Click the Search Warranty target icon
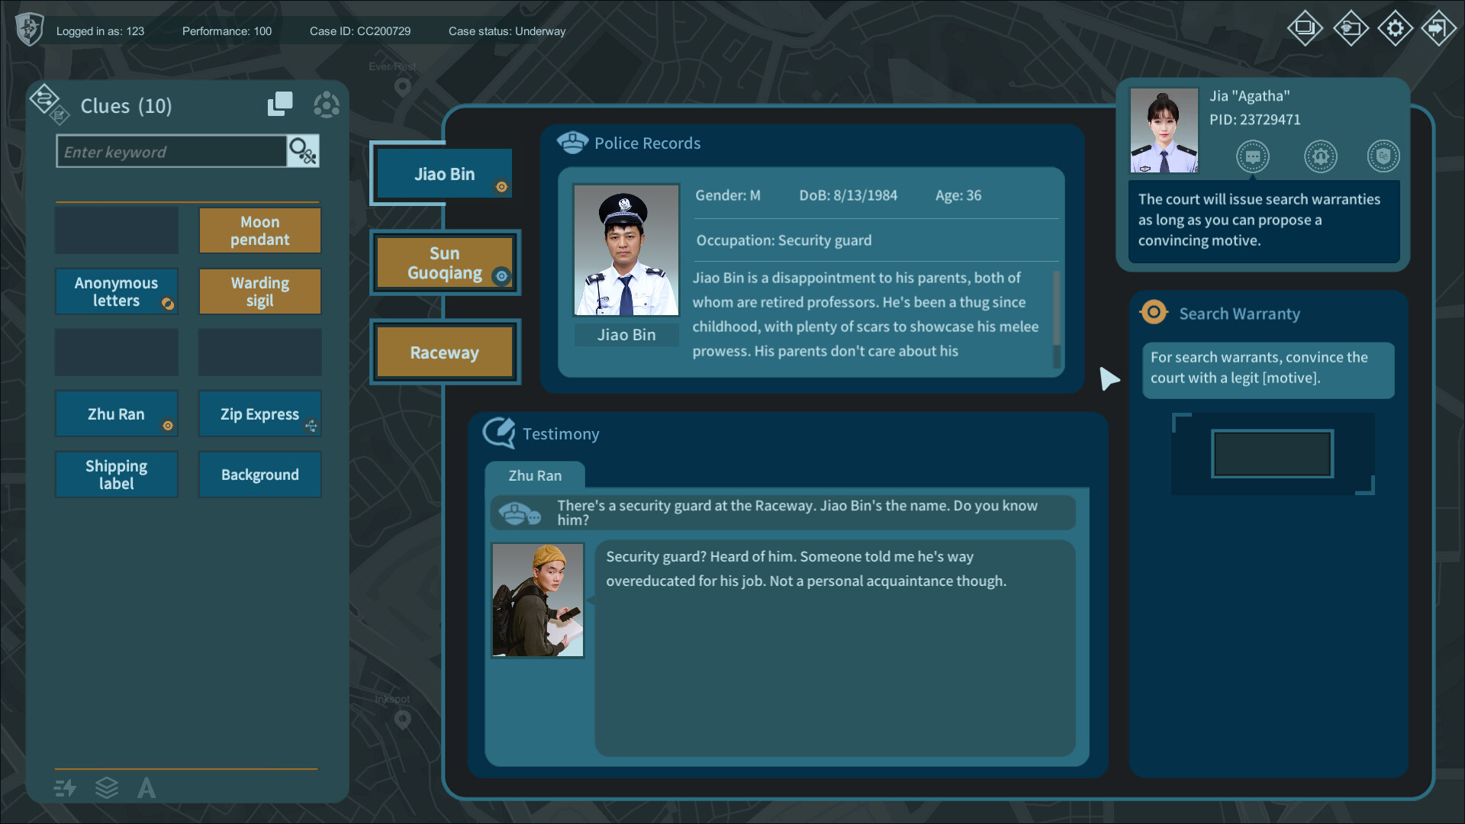 [x=1153, y=312]
